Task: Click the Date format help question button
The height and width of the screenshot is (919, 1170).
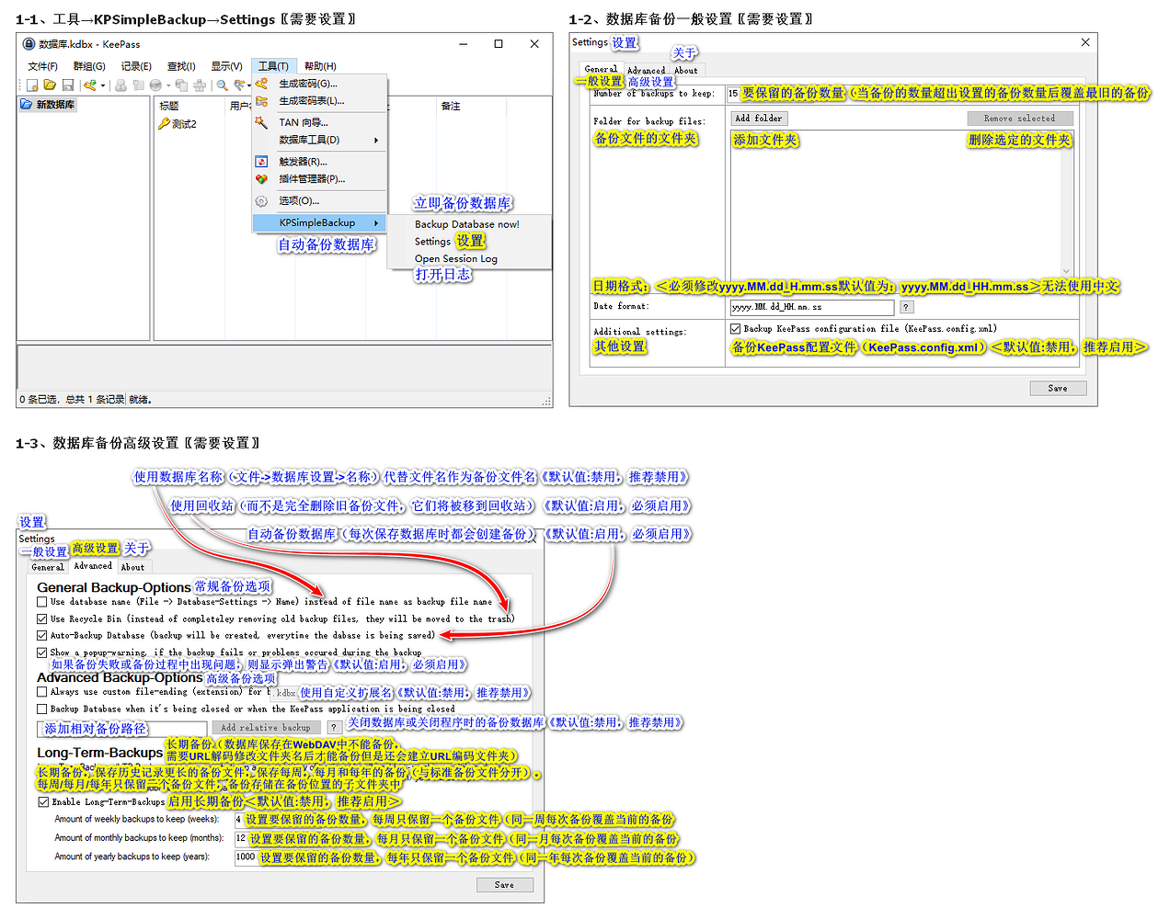Action: point(906,307)
